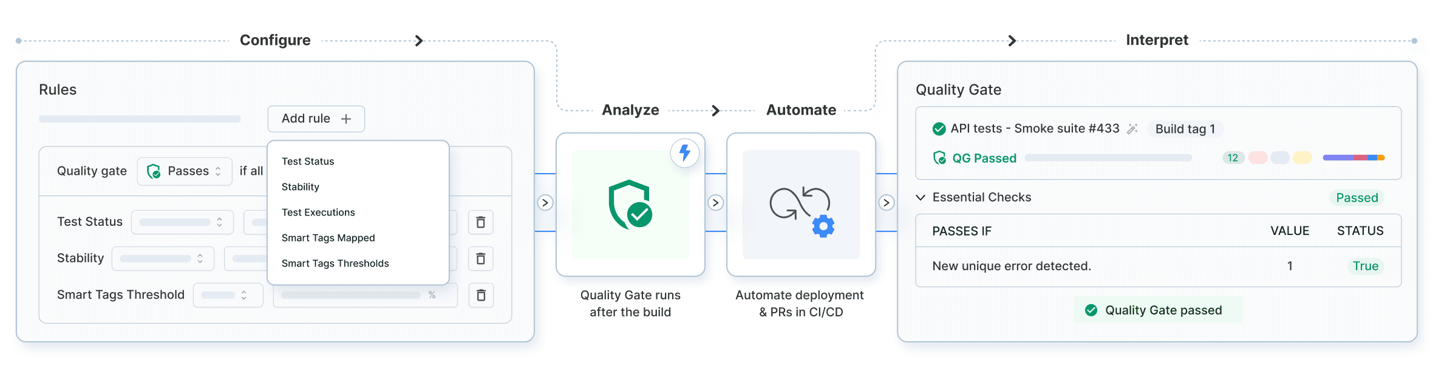1433x391 pixels.
Task: Click the STATUS column header
Action: point(1360,231)
